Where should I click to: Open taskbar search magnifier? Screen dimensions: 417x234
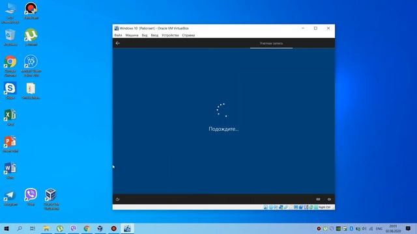[20, 228]
